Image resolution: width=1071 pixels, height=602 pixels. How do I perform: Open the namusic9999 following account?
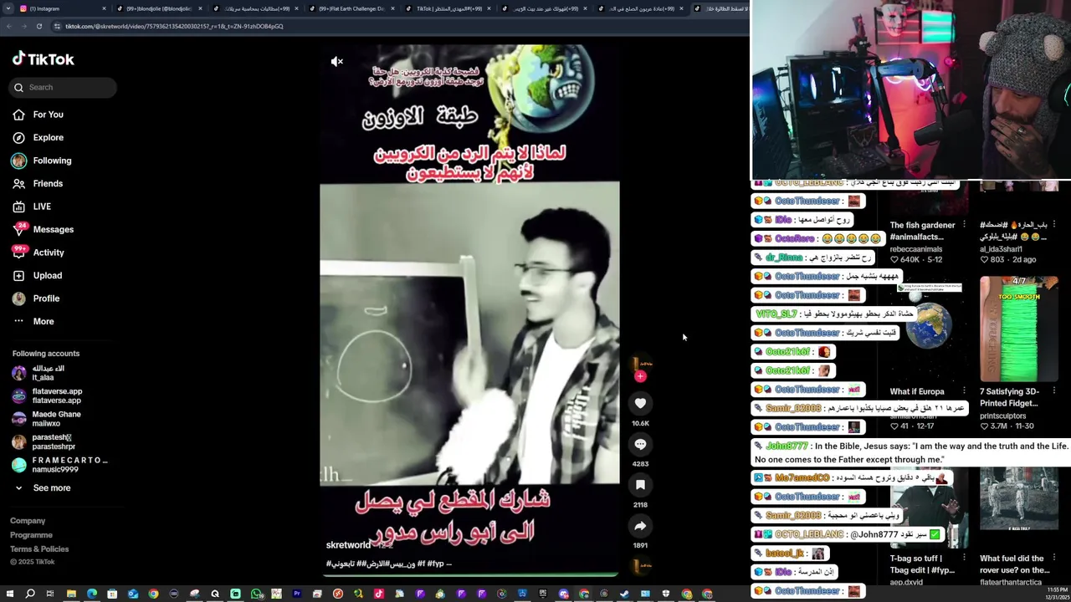tap(60, 465)
